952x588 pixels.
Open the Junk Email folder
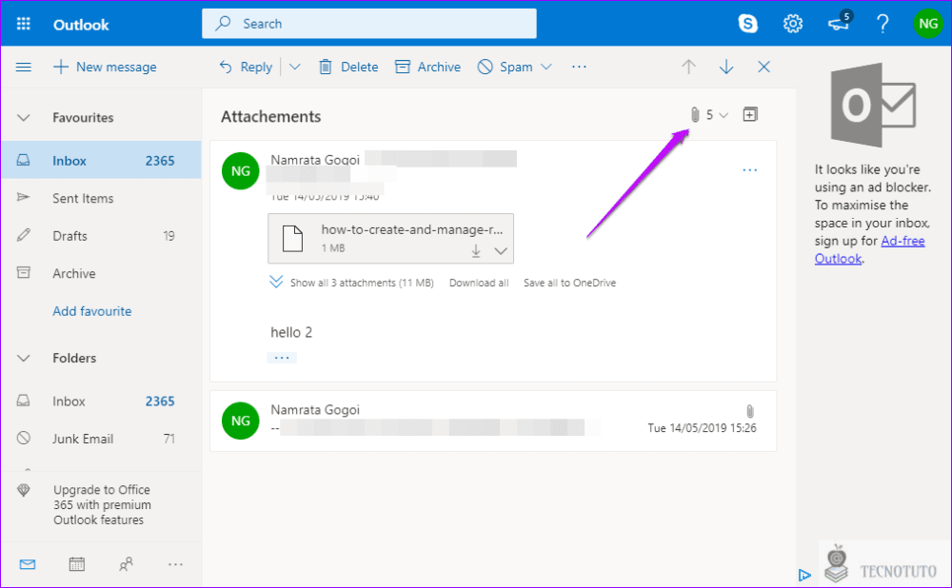click(101, 439)
